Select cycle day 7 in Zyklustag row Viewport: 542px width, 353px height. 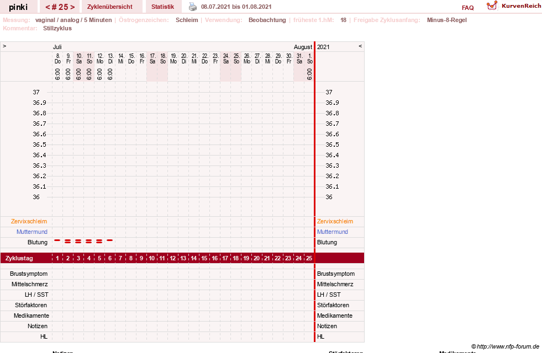120,258
